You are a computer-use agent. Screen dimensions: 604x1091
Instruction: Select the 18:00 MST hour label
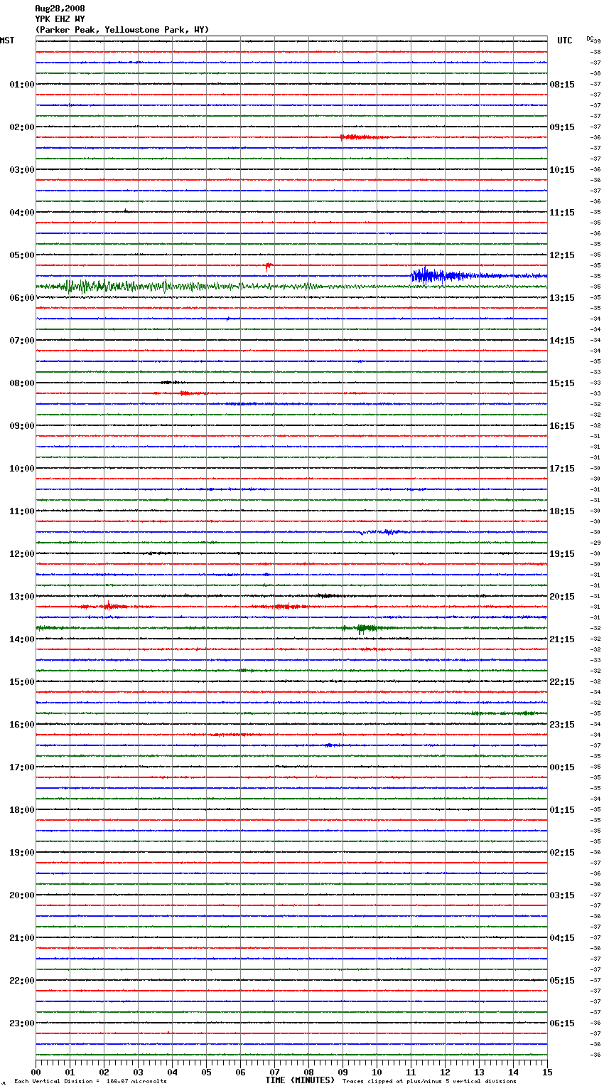click(22, 810)
